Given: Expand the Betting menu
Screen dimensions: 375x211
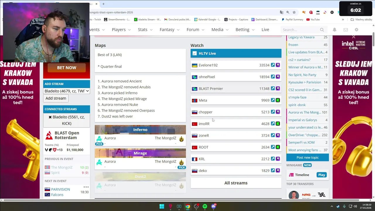Looking at the screenshot, I should click(x=245, y=30).
